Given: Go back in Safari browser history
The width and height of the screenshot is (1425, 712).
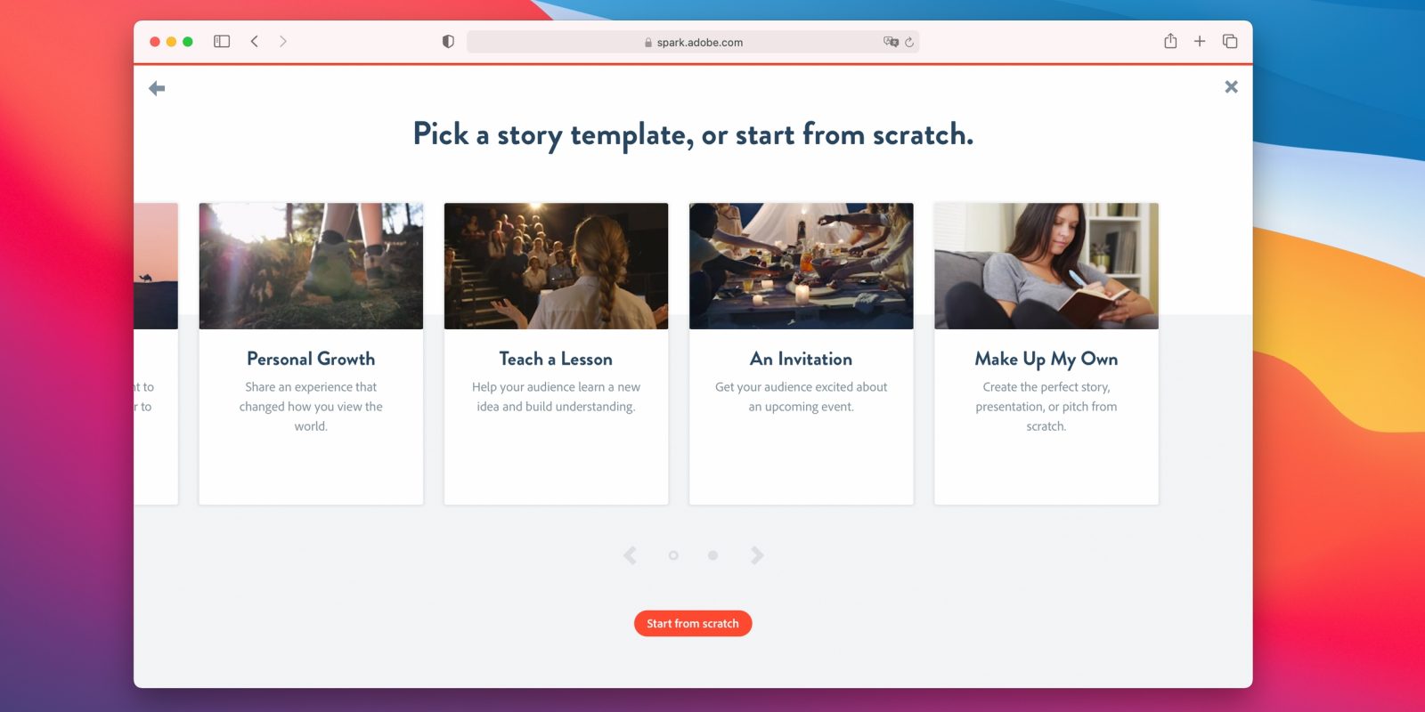Looking at the screenshot, I should point(255,42).
